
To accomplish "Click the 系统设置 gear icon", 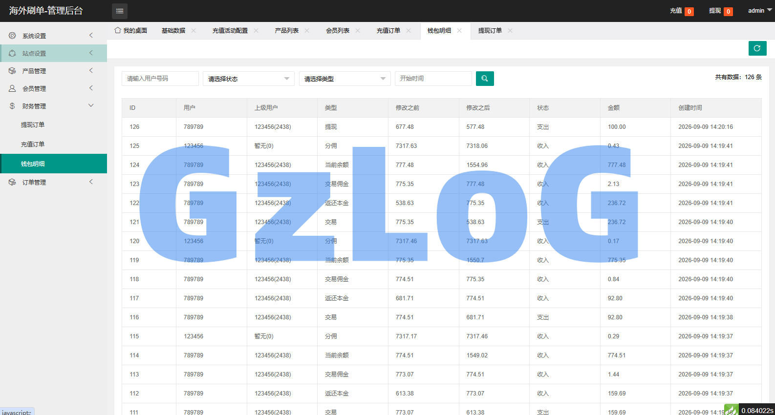I will click(x=12, y=36).
